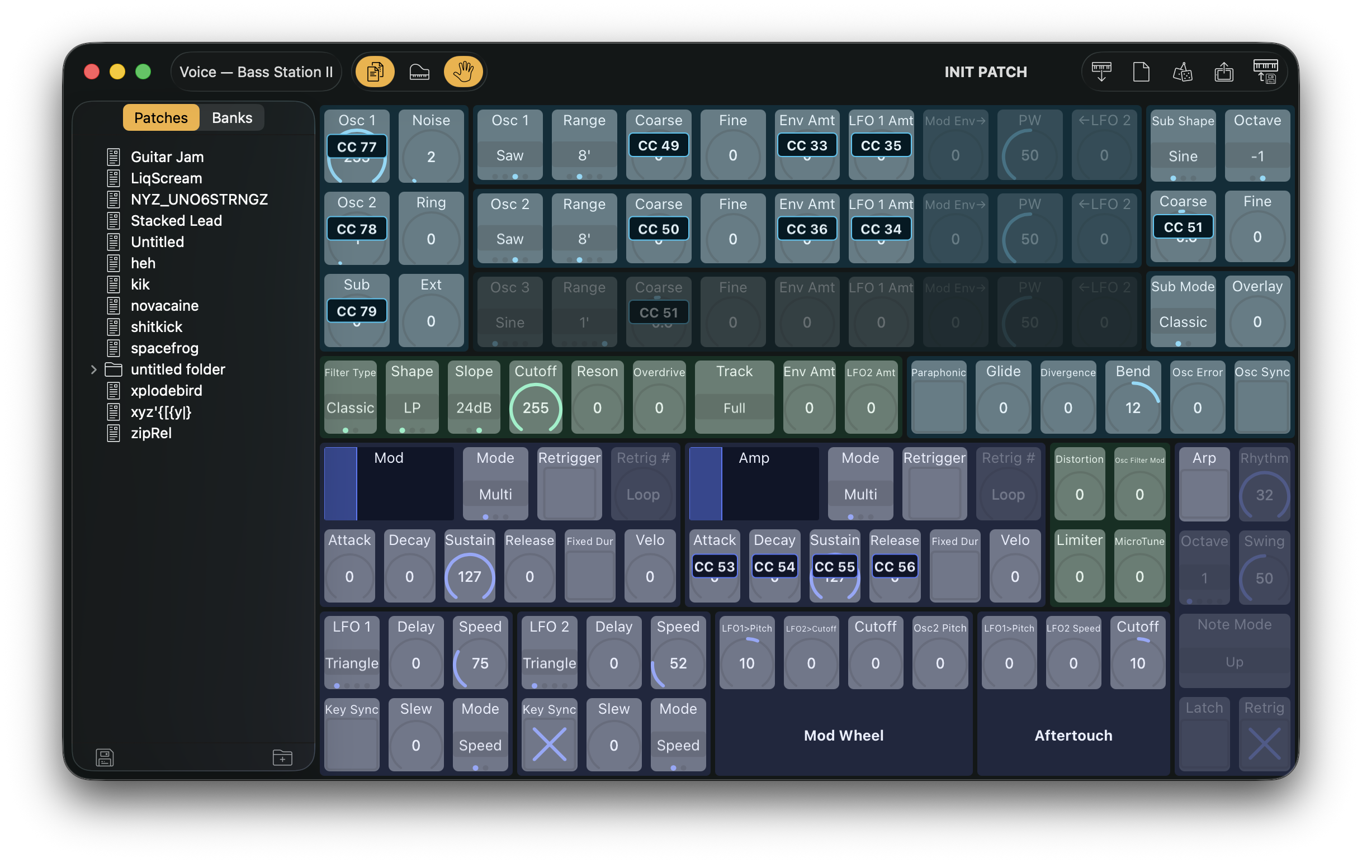This screenshot has width=1362, height=863.
Task: Switch to the Banks tab
Action: pos(232,117)
